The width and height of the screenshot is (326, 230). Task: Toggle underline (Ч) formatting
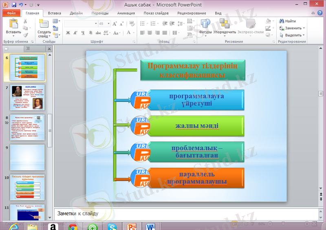83,33
